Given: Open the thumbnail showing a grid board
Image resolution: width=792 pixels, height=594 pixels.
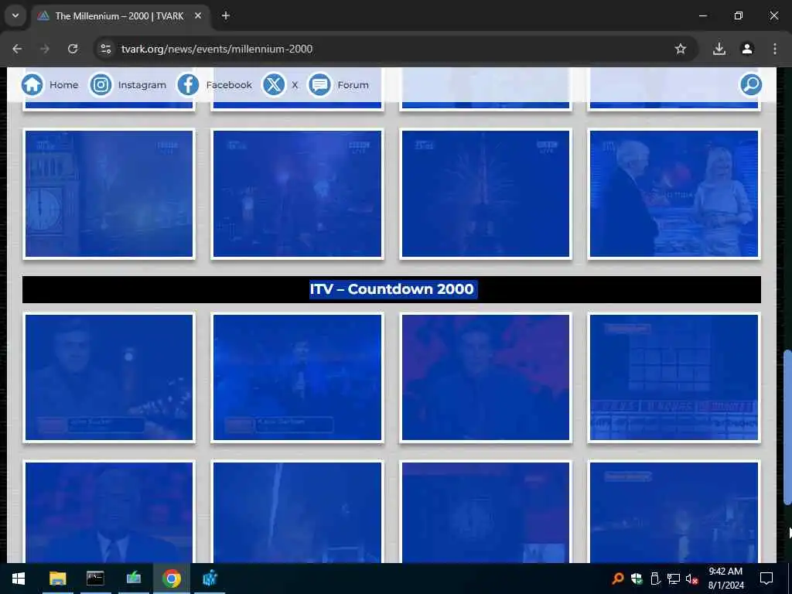Looking at the screenshot, I should point(674,377).
